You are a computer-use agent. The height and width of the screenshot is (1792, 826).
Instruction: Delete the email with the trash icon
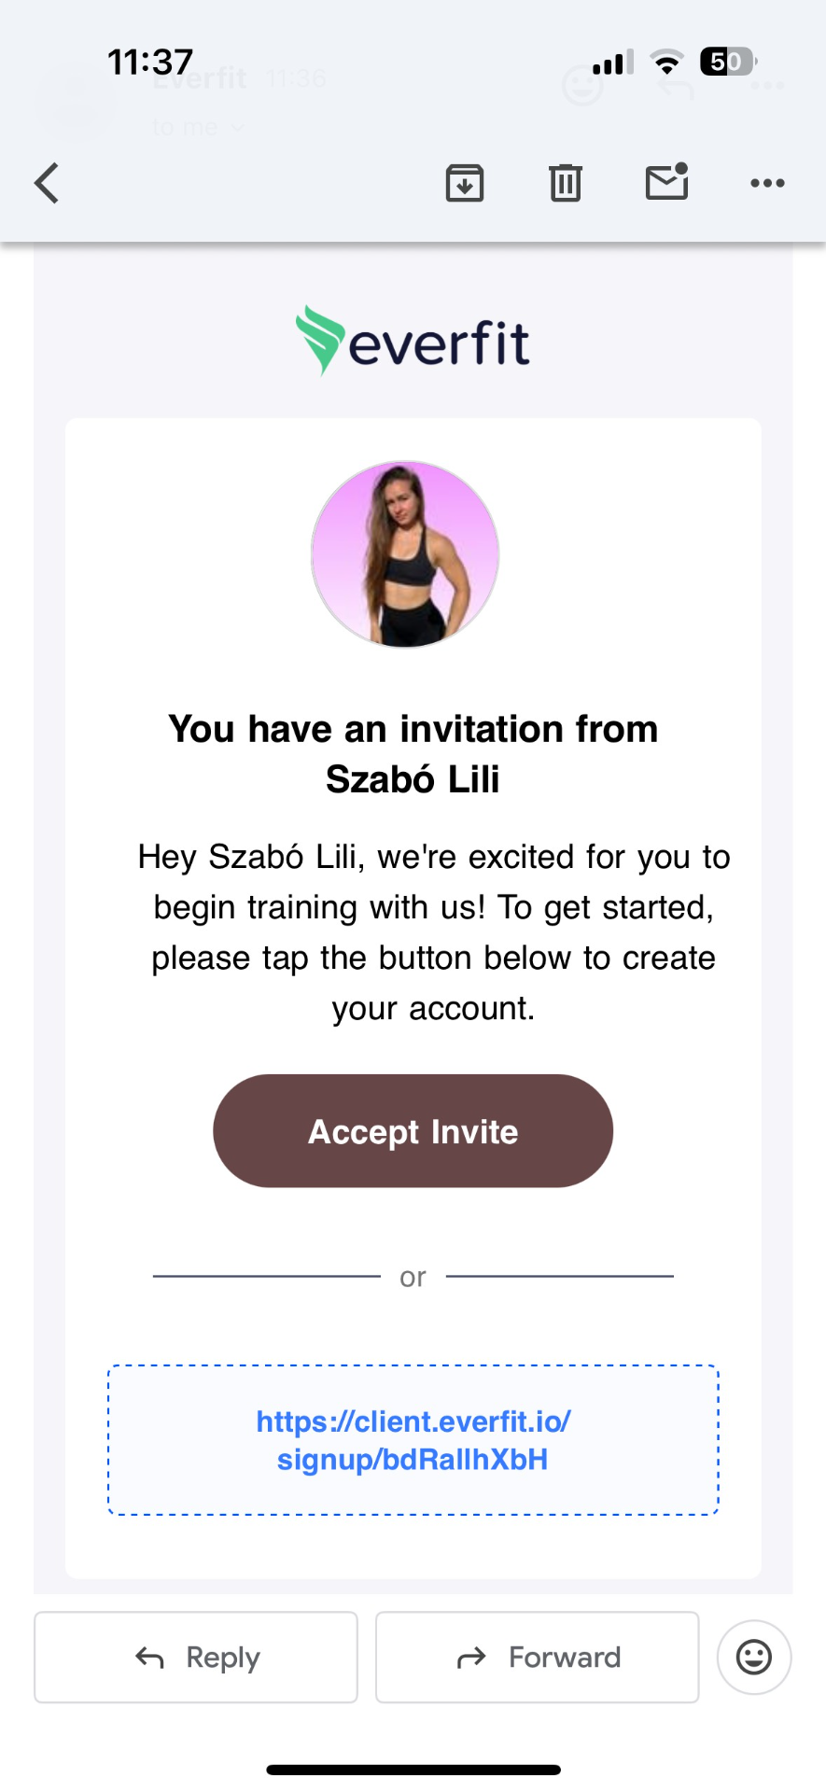coord(566,183)
